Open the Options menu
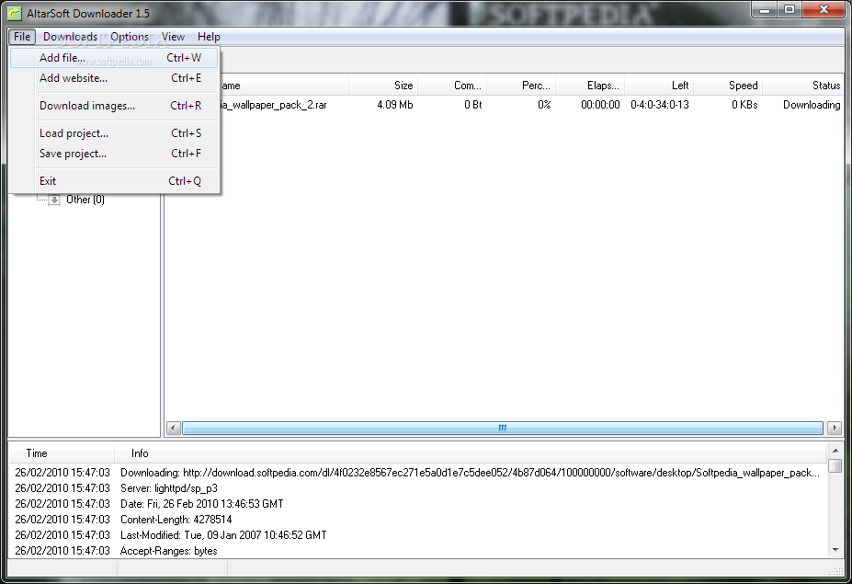Screen dimensions: 852x584 pos(130,37)
